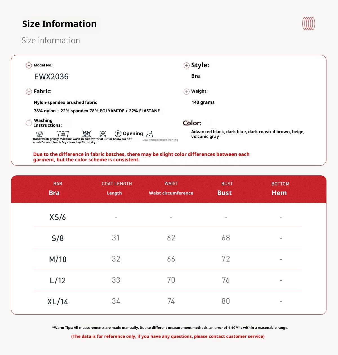338x355 pixels.
Task: Click the low-temperature ironing icon
Action: pyautogui.click(x=150, y=134)
